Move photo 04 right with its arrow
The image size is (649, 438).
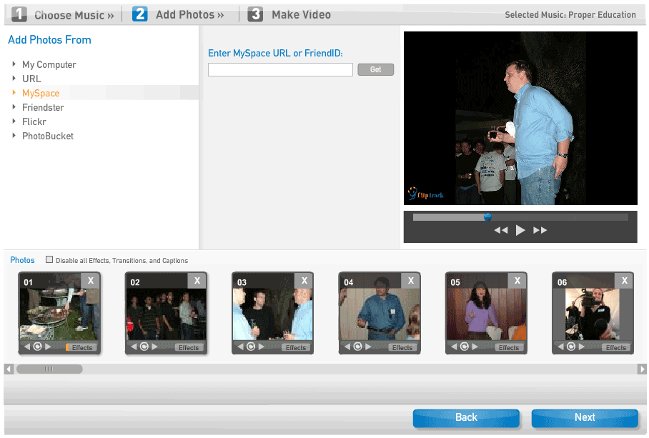tap(368, 347)
